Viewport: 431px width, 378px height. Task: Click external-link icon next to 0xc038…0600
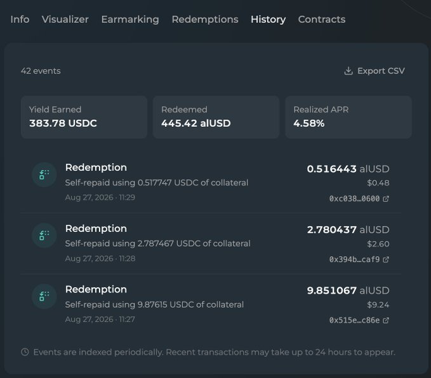click(386, 199)
